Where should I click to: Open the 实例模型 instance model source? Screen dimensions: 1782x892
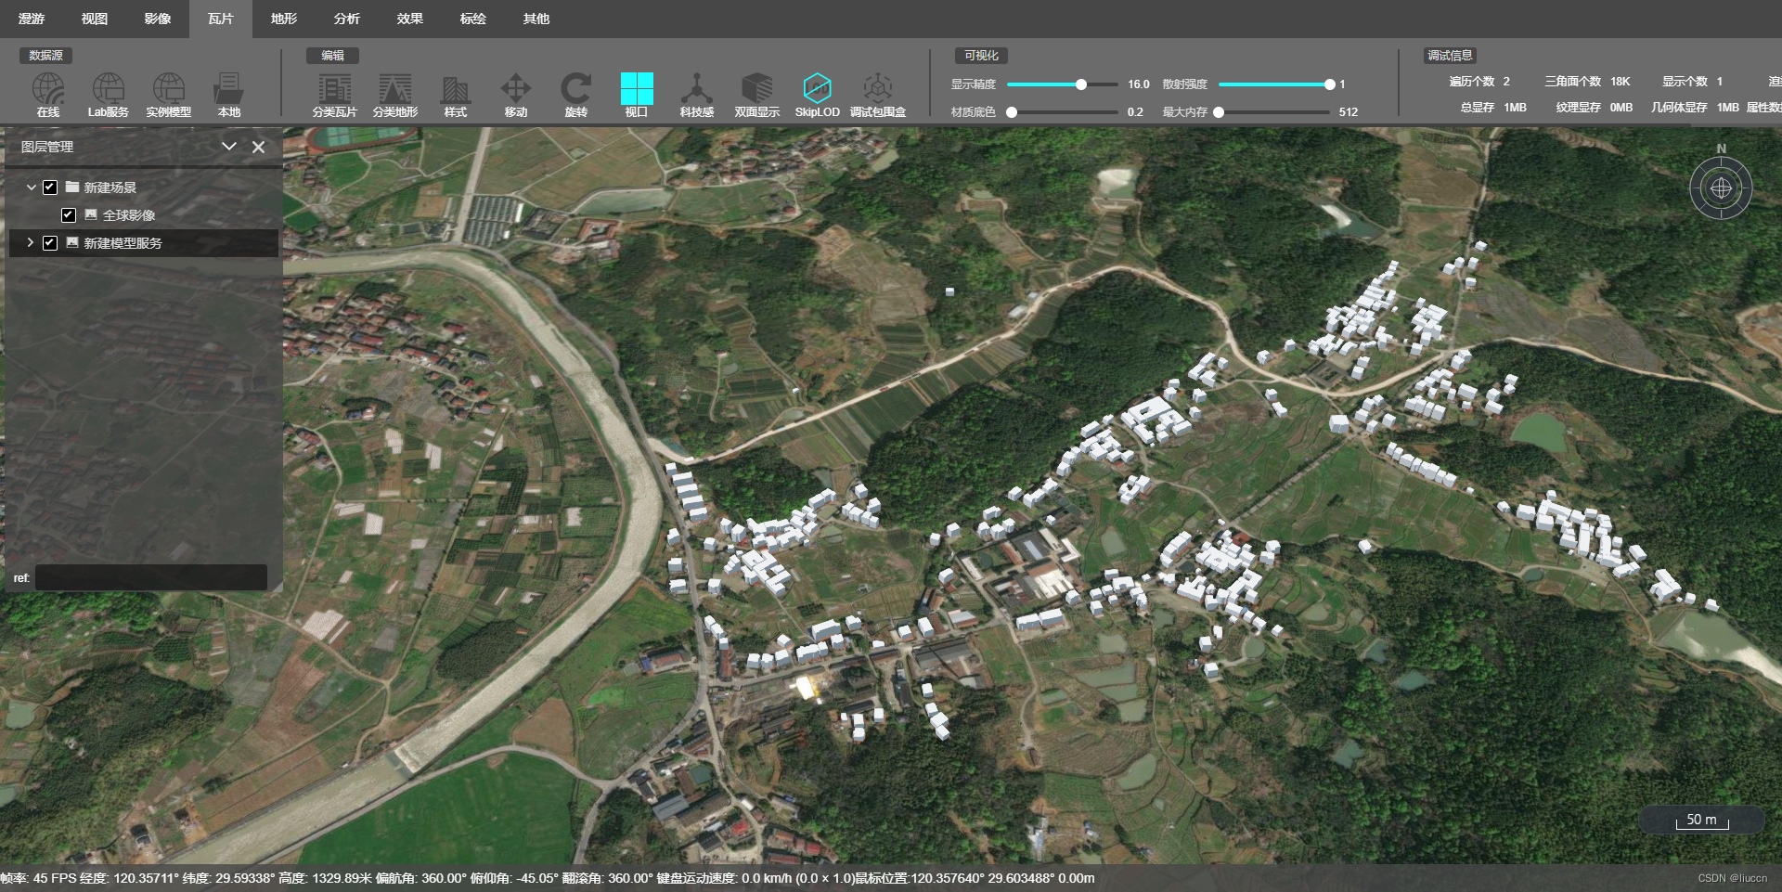point(169,95)
